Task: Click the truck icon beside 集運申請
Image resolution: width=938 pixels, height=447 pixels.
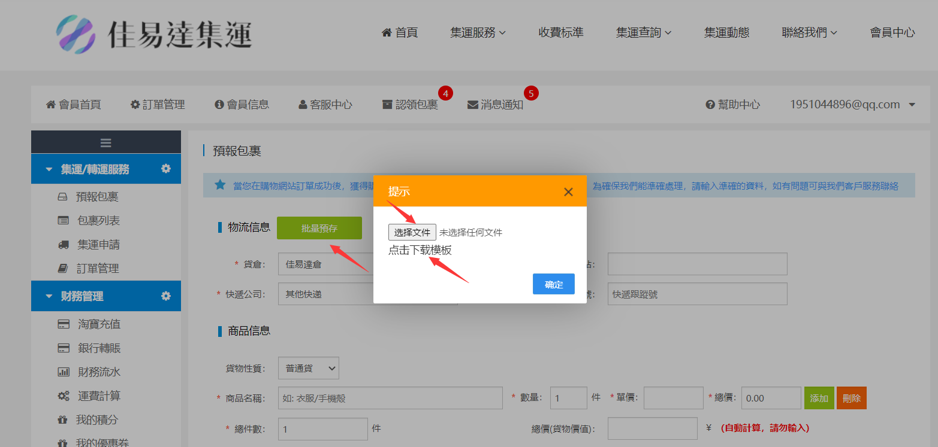Action: click(x=64, y=245)
